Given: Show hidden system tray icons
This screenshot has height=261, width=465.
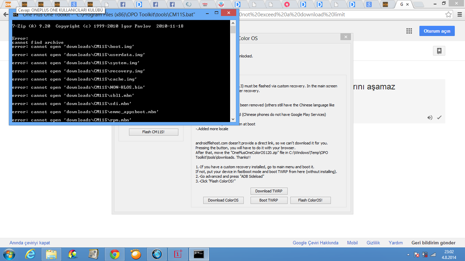Looking at the screenshot, I should pyautogui.click(x=408, y=255).
